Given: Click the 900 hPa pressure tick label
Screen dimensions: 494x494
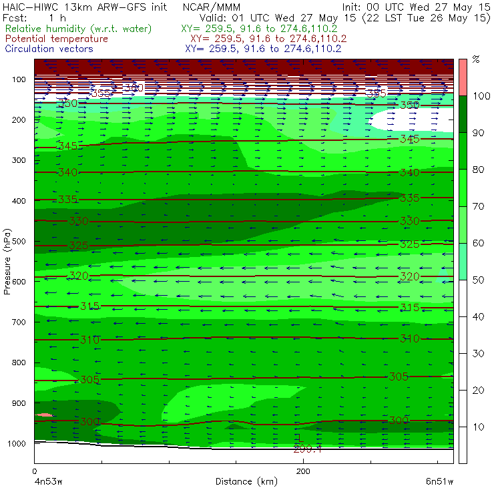Looking at the screenshot, I should point(19,403).
